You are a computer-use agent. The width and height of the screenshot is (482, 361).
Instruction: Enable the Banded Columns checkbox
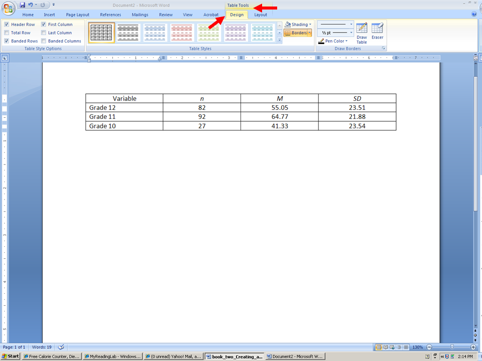(44, 41)
